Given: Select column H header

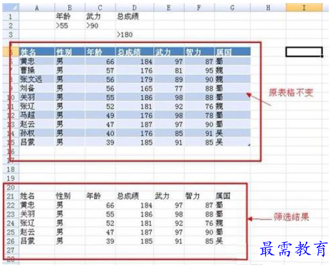Looking at the screenshot, I should pos(268,8).
